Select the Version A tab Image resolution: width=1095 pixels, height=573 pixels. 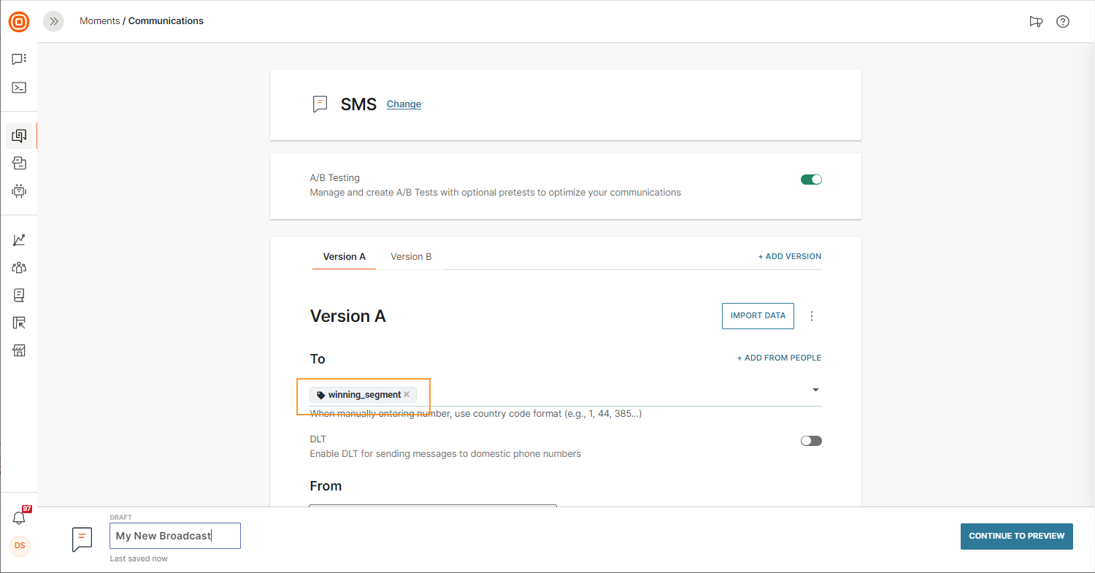click(x=344, y=257)
